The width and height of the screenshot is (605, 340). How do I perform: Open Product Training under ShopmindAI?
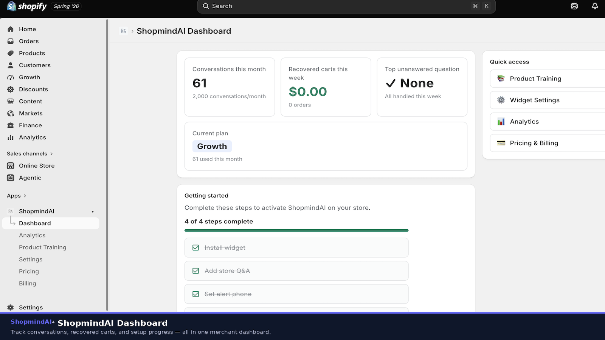(43, 247)
